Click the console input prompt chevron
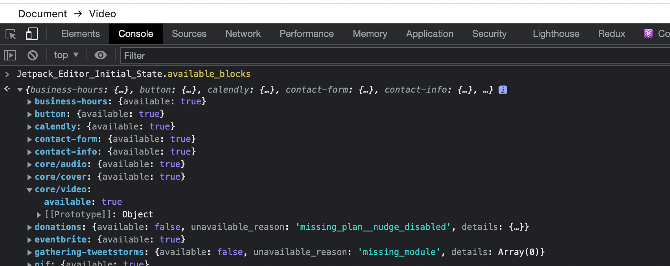670x266 pixels. point(7,74)
